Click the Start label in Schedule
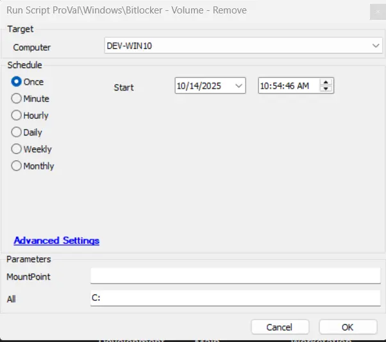 click(124, 87)
